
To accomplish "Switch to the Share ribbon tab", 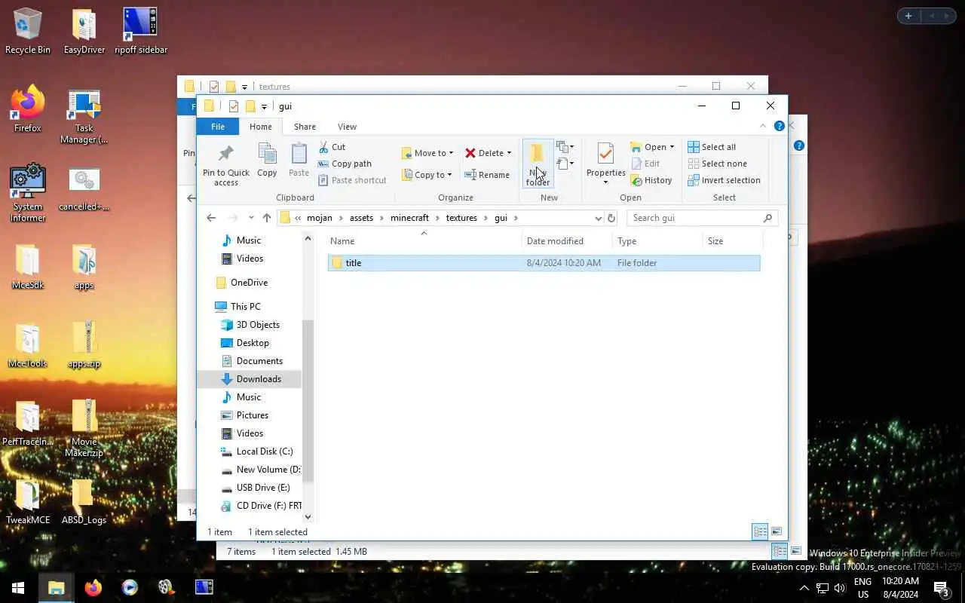I will point(305,127).
